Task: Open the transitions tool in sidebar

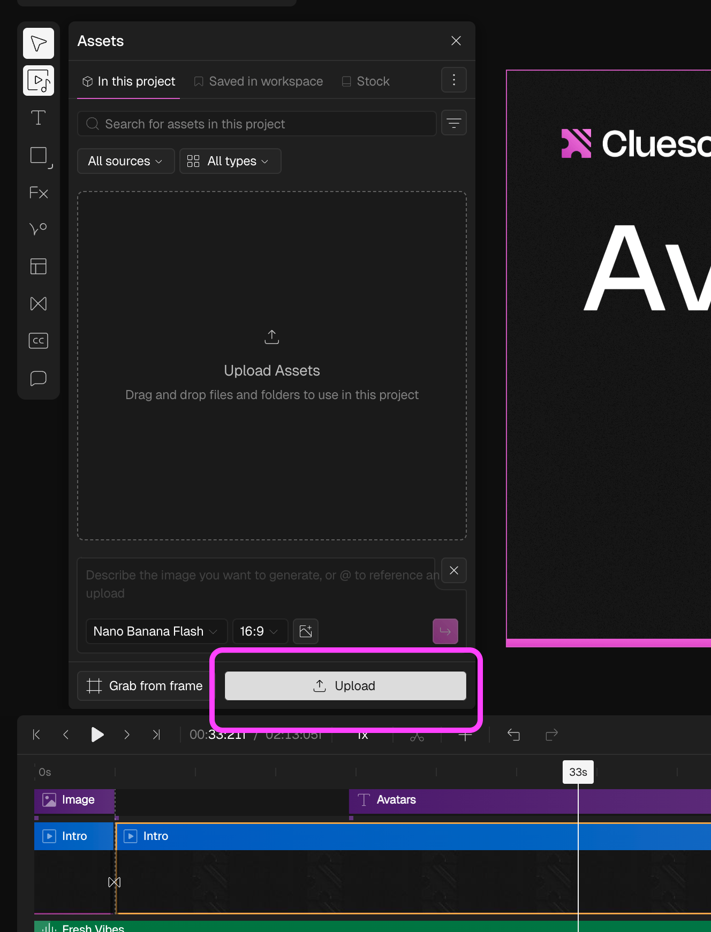Action: click(39, 303)
